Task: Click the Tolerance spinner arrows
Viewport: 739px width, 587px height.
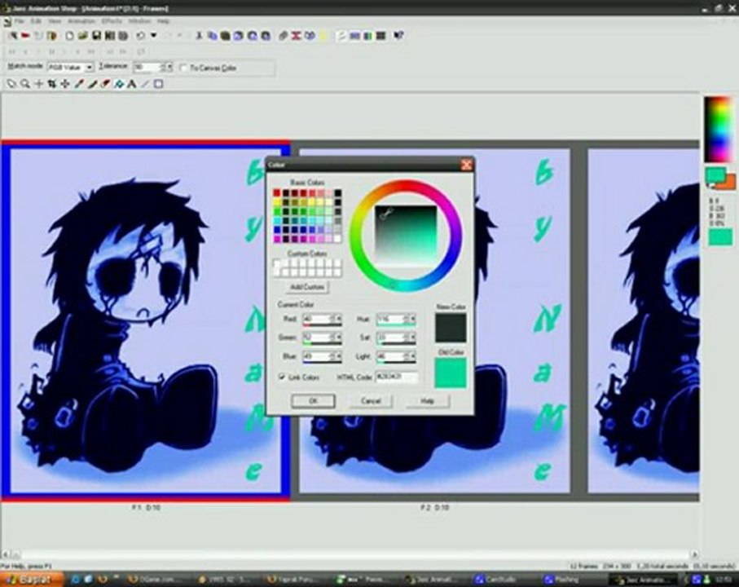Action: coord(164,68)
